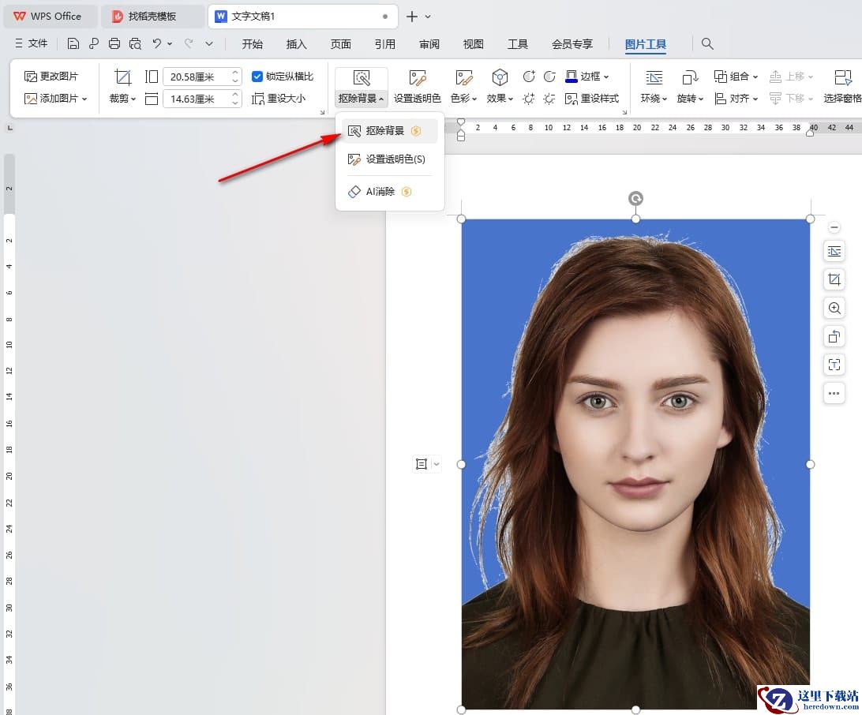862x715 pixels.
Task: Click the 重设大小 button
Action: [x=278, y=99]
